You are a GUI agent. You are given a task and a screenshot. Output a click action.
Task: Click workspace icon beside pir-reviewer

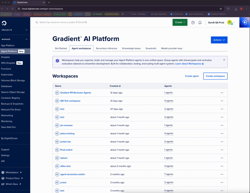[x=57, y=125]
